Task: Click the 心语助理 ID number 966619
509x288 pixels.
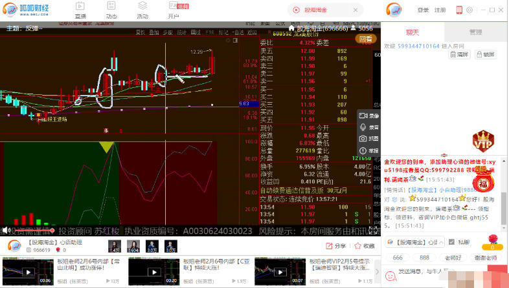Action: tap(41, 250)
